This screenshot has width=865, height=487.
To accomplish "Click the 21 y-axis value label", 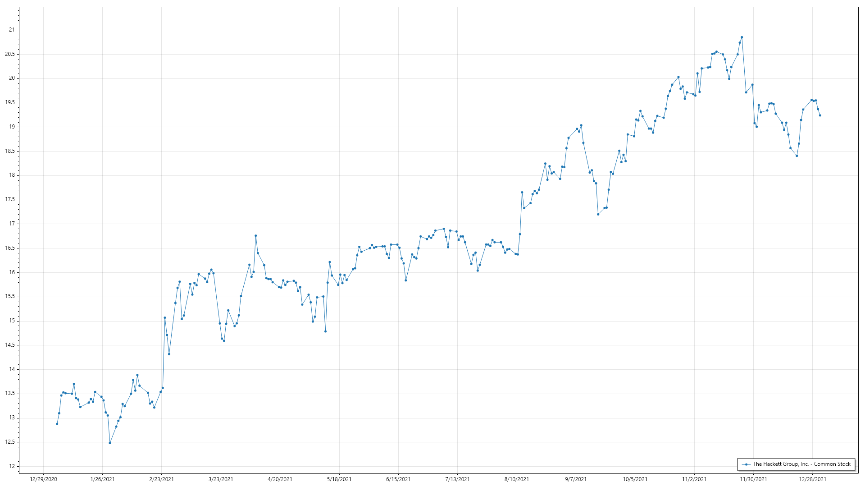I will (12, 30).
